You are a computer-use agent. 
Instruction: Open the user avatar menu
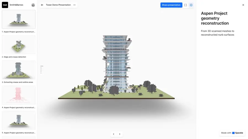coord(33,5)
